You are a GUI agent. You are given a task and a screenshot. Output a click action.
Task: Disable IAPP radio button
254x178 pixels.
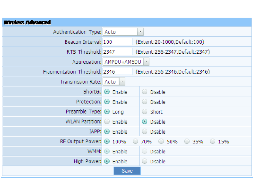[x=144, y=131]
